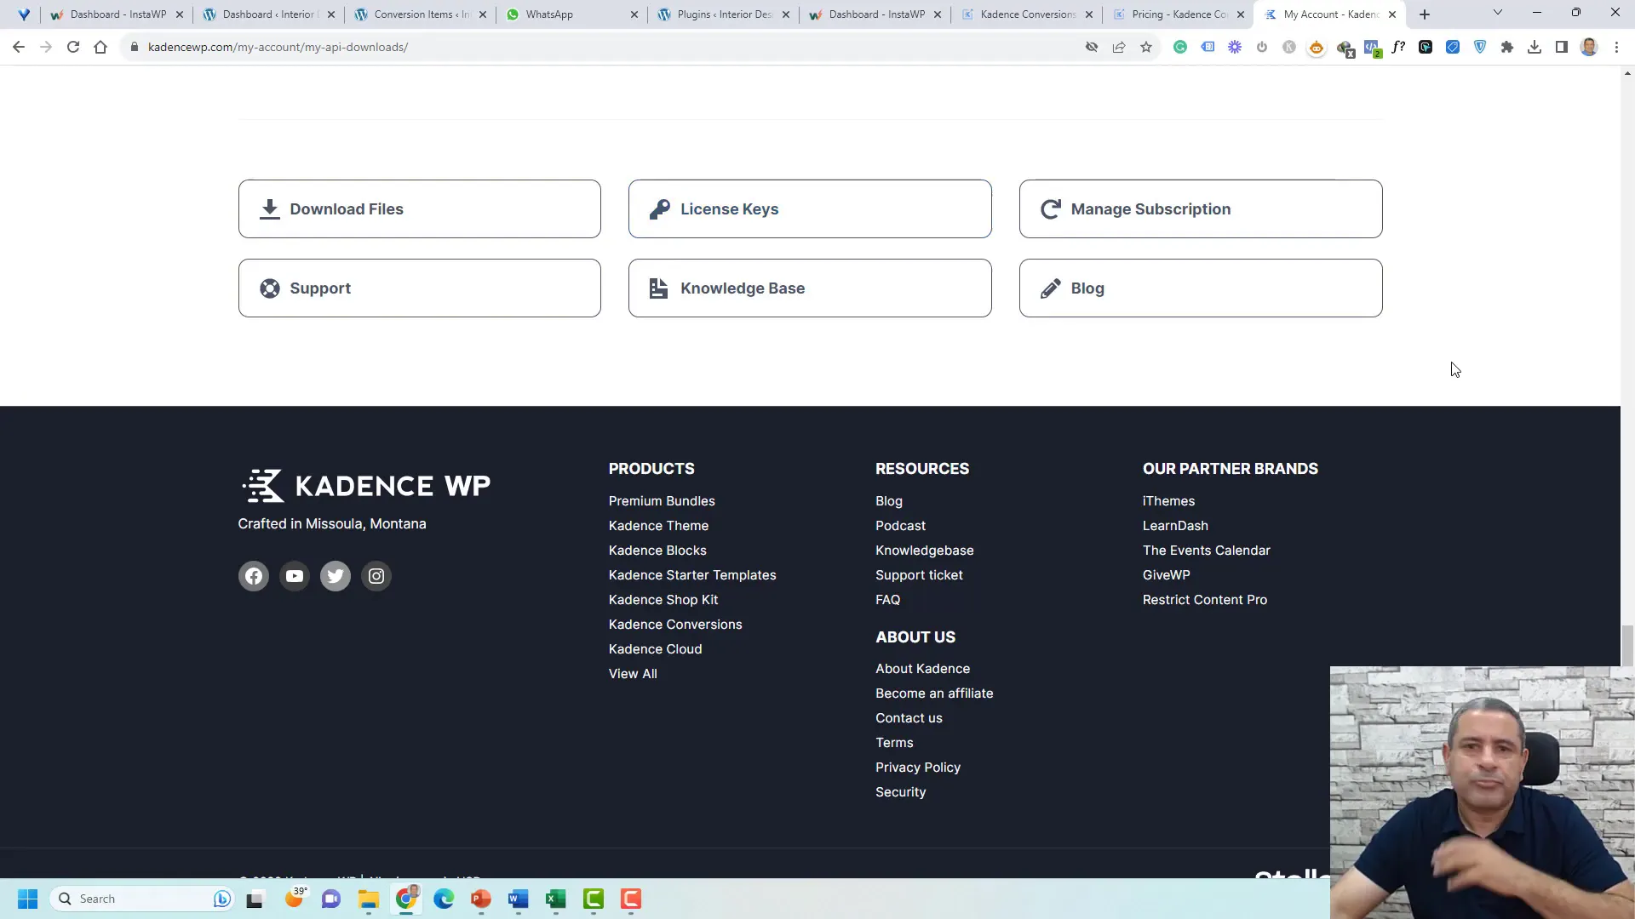Open the Kadence Conversions page
Screen dimensions: 1635x919
[x=675, y=624]
